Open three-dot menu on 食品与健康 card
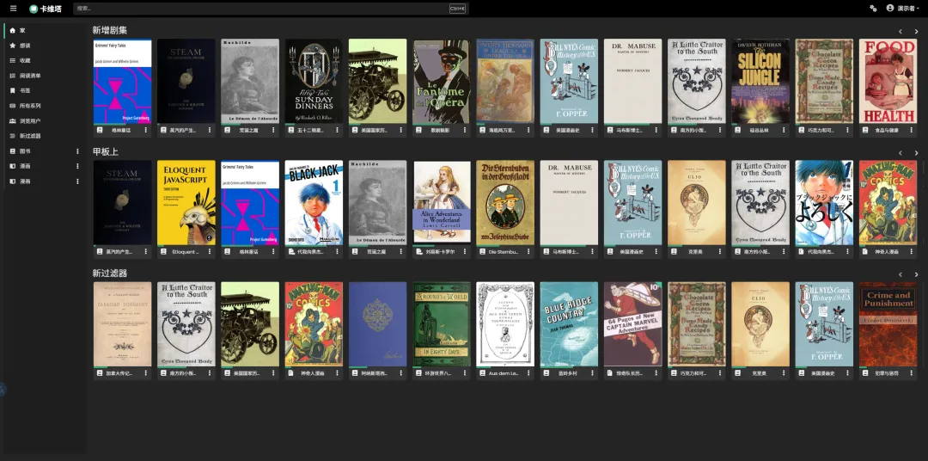 [x=912, y=130]
